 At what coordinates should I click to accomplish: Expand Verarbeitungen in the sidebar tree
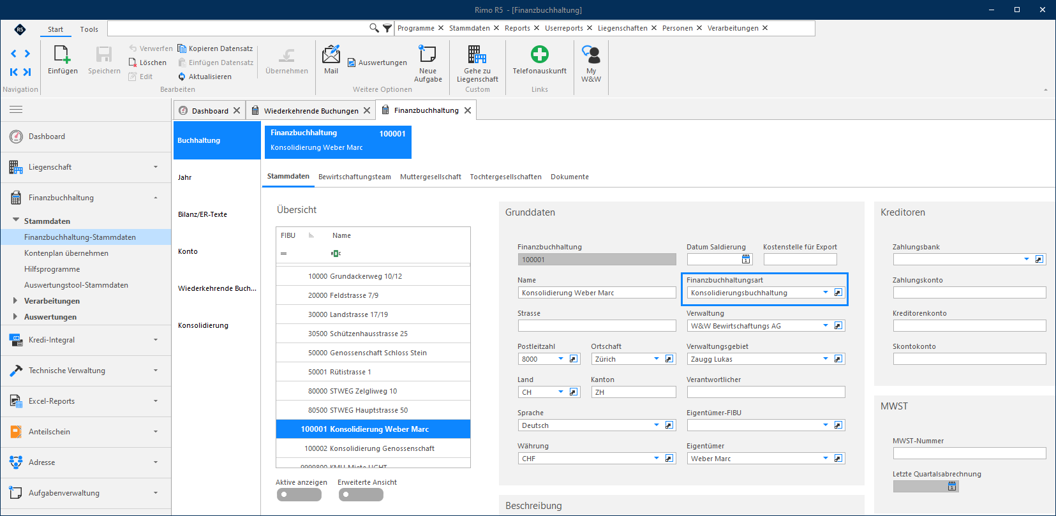pos(15,300)
